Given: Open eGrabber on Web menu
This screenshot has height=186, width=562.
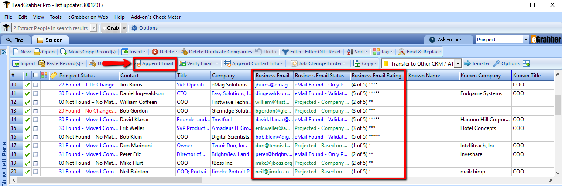Looking at the screenshot, I should pyautogui.click(x=88, y=17).
